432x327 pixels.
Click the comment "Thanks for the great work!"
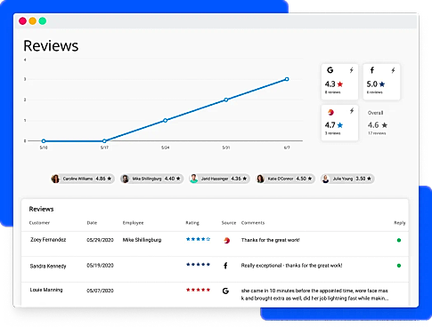coord(271,240)
